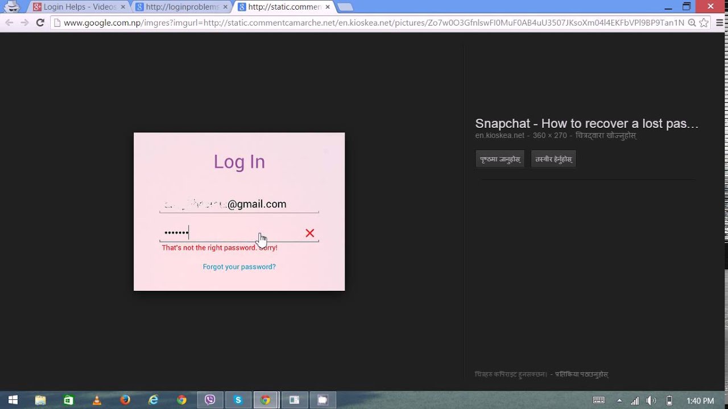Screen dimensions: 728x409
Task: Open the Windows Start button
Action: coord(13,400)
